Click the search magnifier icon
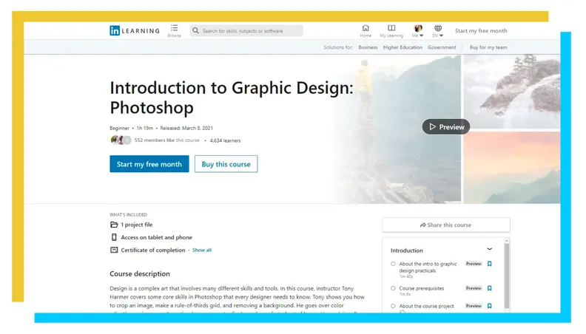This screenshot has height=334, width=586. point(195,30)
